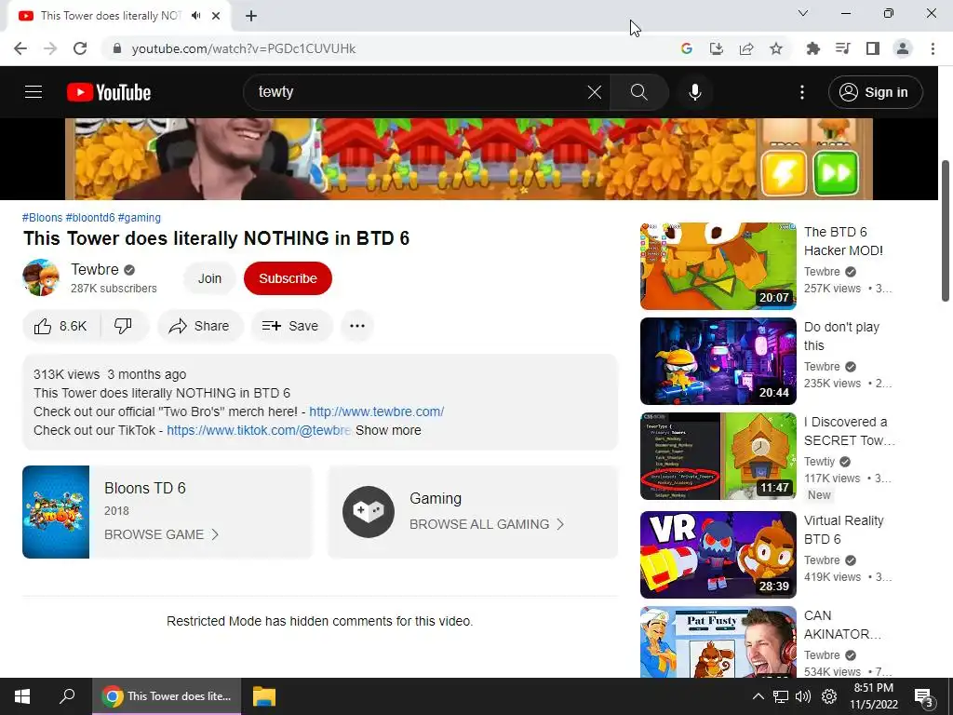Install app via address bar icon
953x715 pixels.
click(x=717, y=48)
